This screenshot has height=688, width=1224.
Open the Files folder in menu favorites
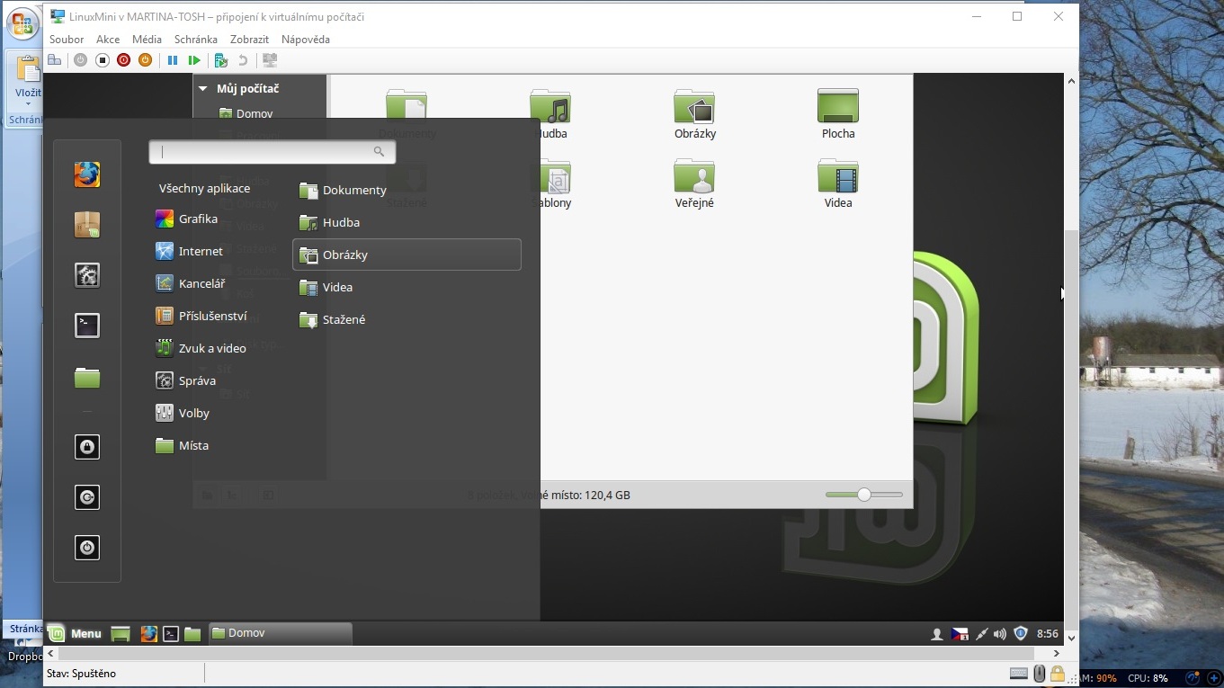[x=87, y=377]
